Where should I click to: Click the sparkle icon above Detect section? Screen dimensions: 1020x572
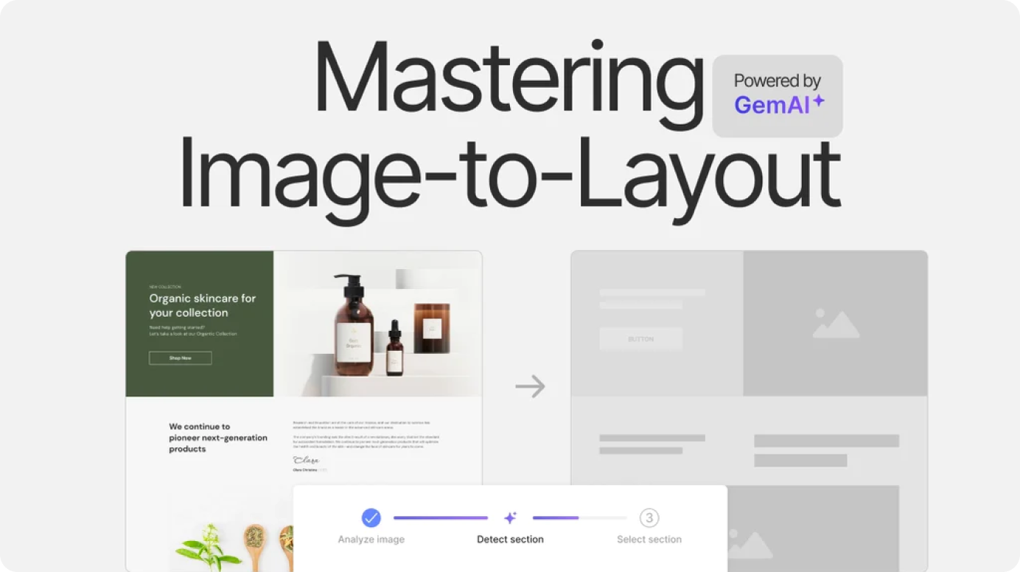coord(511,517)
